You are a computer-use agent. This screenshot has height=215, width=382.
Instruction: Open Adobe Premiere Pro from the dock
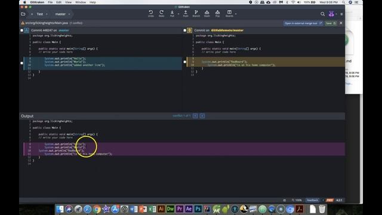(x=180, y=209)
